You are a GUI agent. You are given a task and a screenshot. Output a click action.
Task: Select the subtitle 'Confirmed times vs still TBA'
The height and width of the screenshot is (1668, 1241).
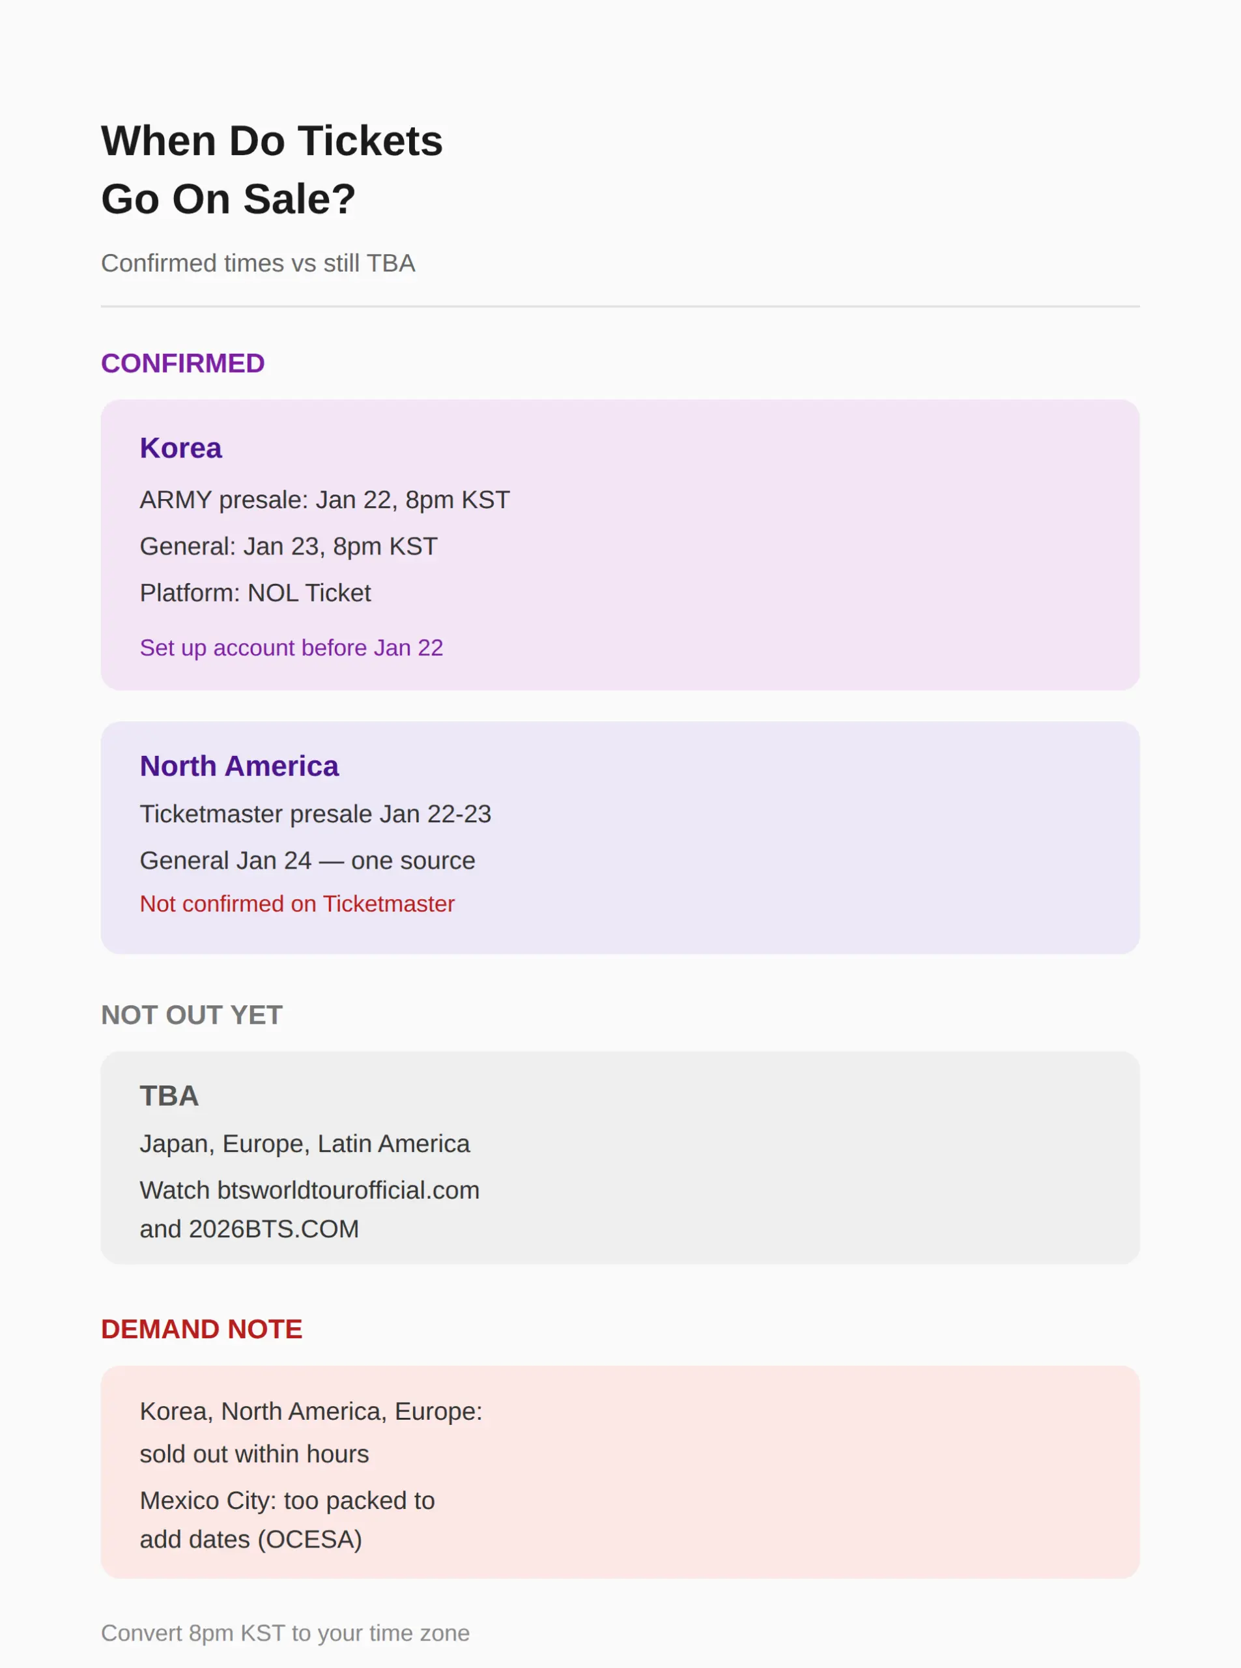pos(258,263)
